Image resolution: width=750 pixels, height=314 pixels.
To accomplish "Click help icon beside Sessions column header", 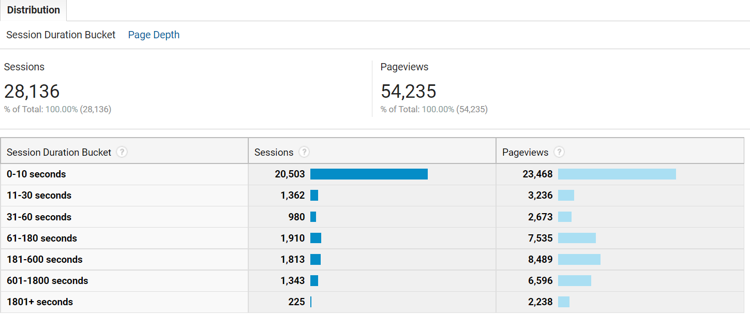I will click(x=304, y=152).
